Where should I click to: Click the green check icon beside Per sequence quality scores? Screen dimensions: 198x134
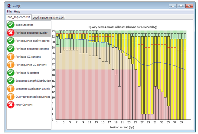pos(11,41)
